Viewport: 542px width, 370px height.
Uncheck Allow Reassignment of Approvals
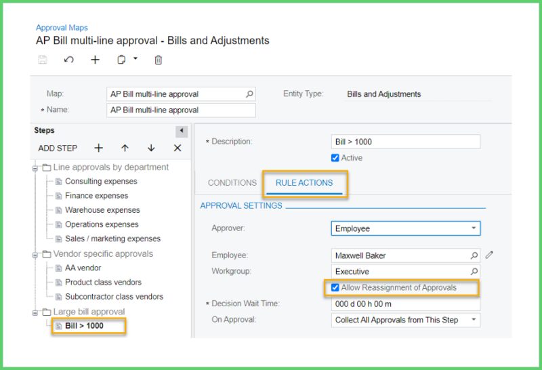pyautogui.click(x=335, y=288)
